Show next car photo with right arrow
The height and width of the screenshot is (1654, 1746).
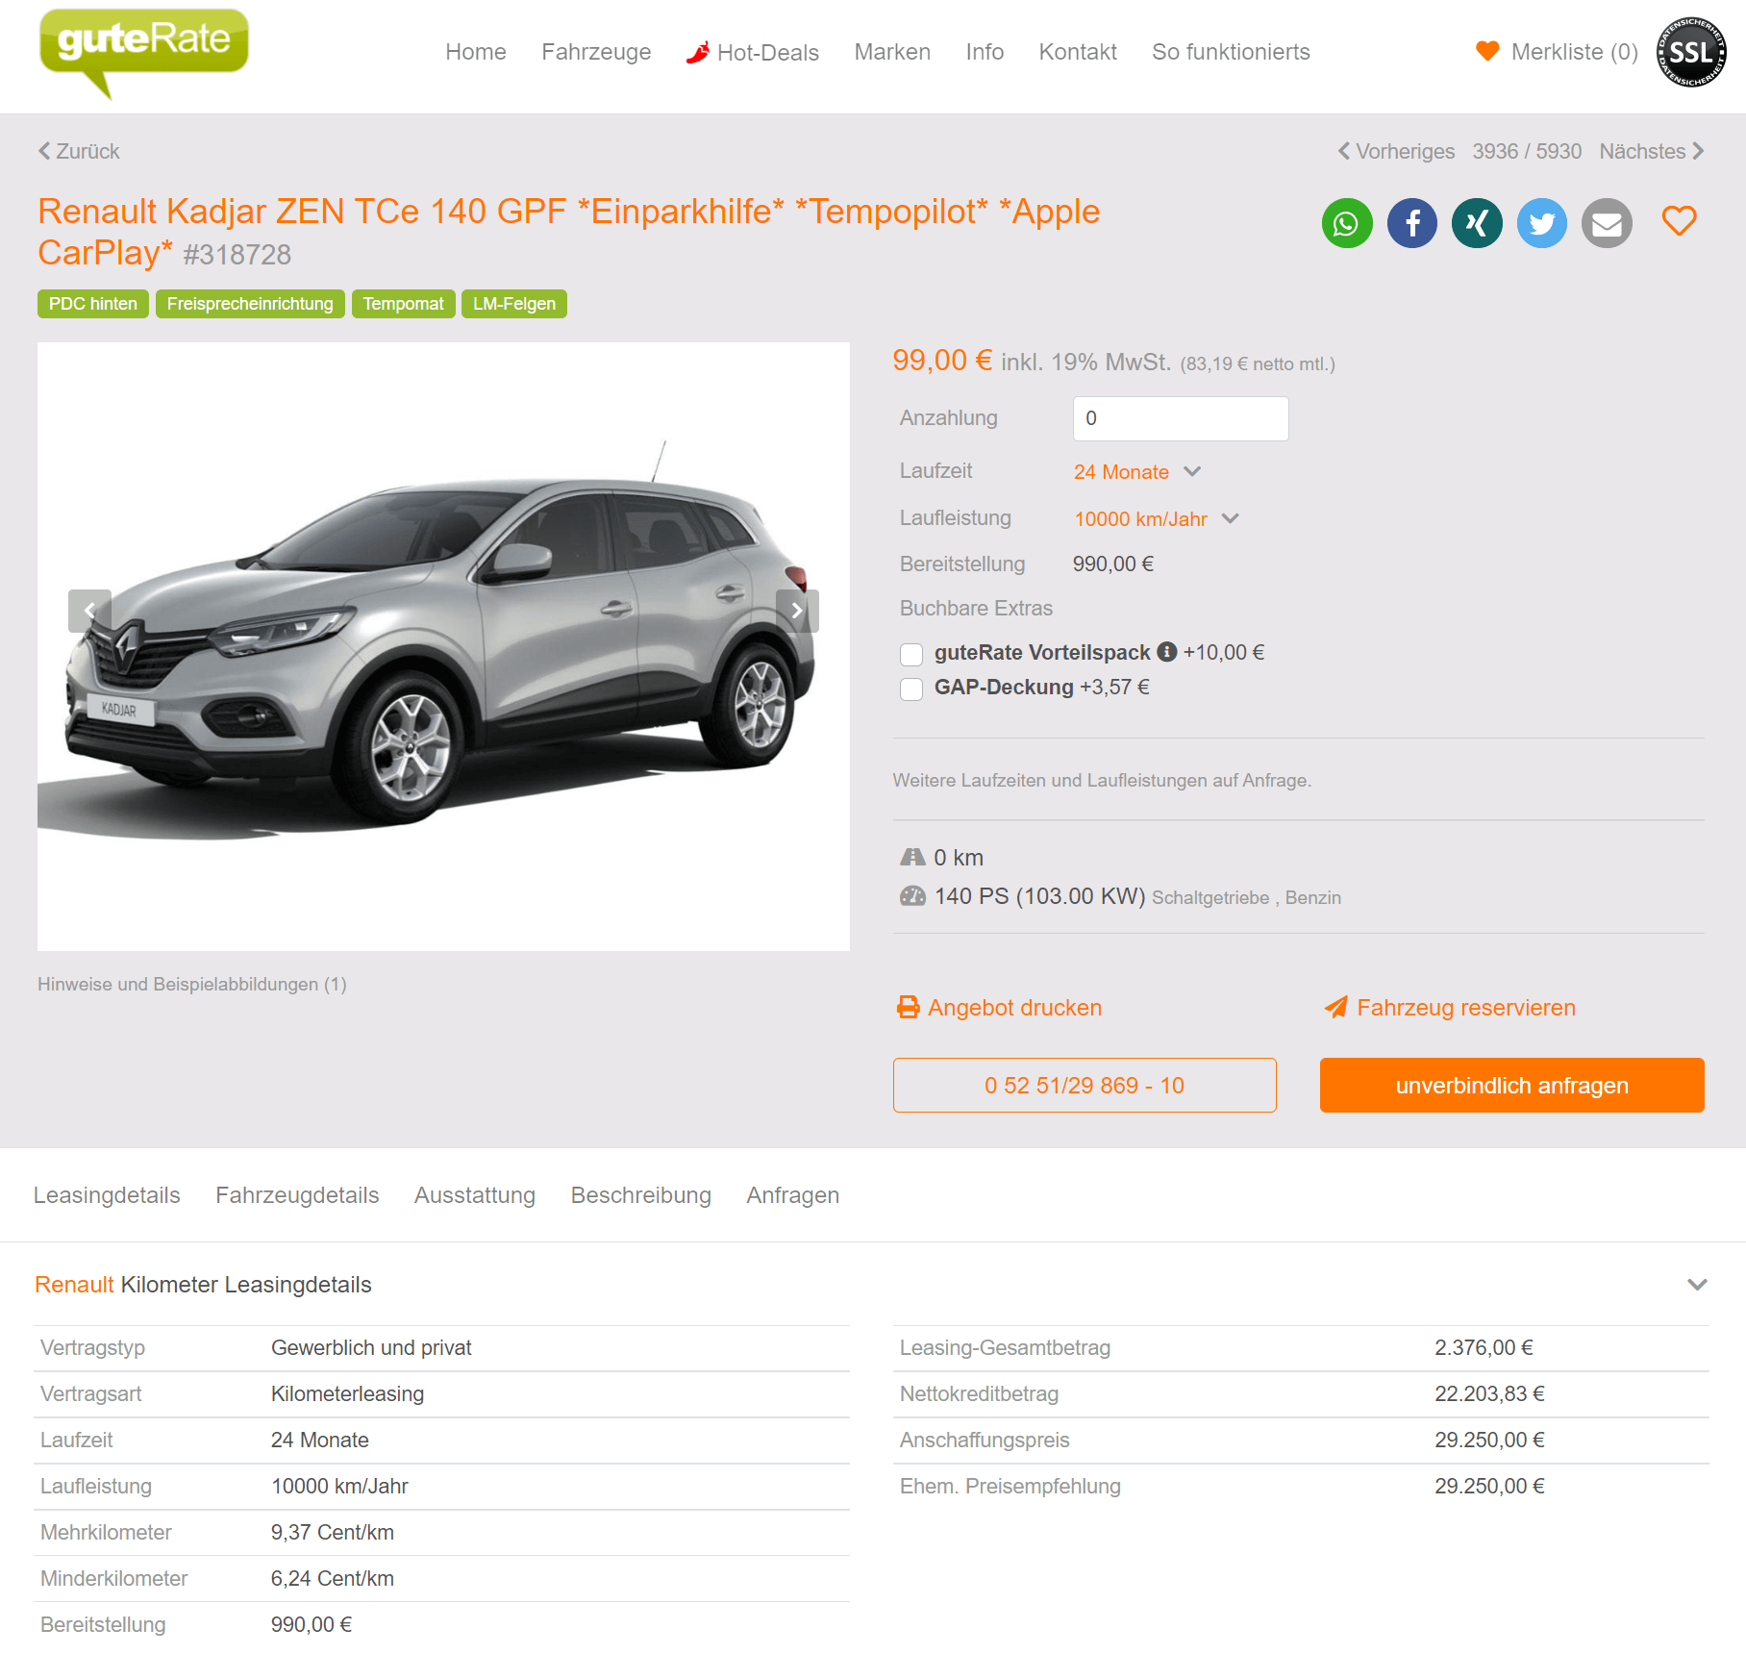point(797,611)
